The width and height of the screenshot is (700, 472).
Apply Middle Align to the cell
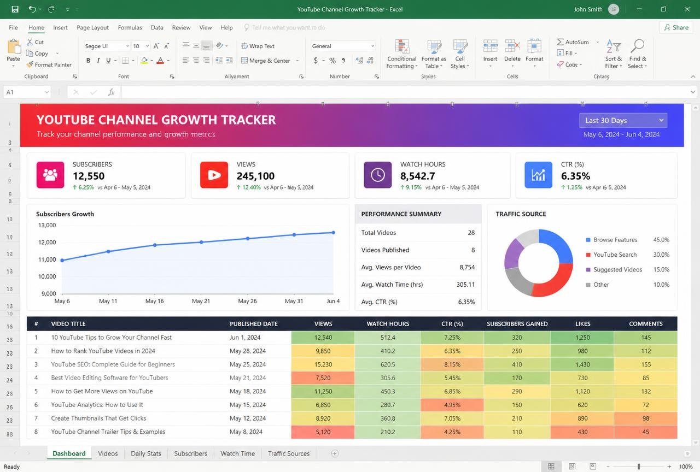click(x=196, y=46)
